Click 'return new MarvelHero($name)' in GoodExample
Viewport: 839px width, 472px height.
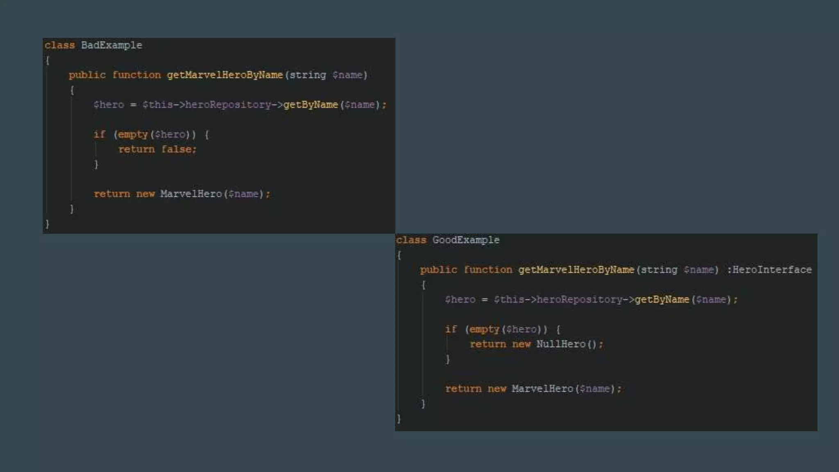530,389
